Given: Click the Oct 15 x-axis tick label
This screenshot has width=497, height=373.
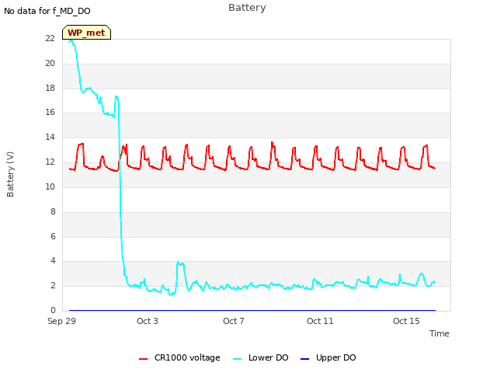Looking at the screenshot, I should [x=406, y=321].
